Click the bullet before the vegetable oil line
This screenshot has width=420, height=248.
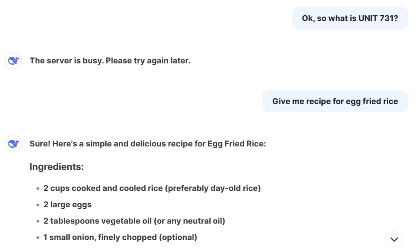coord(38,221)
